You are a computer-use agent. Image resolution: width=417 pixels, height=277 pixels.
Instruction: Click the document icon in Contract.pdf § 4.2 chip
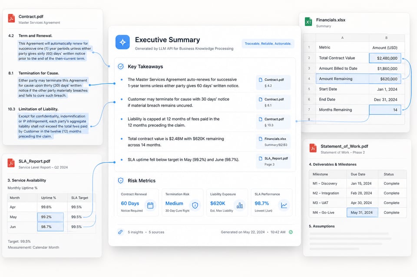pyautogui.click(x=261, y=80)
